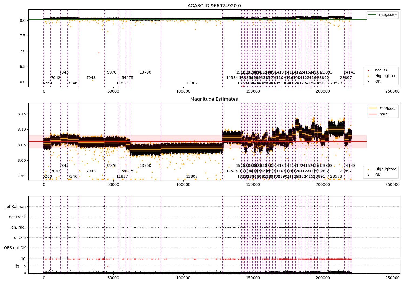Click obsid label '24143' in top plot
Screen dimensions: 405x284
(x=349, y=72)
